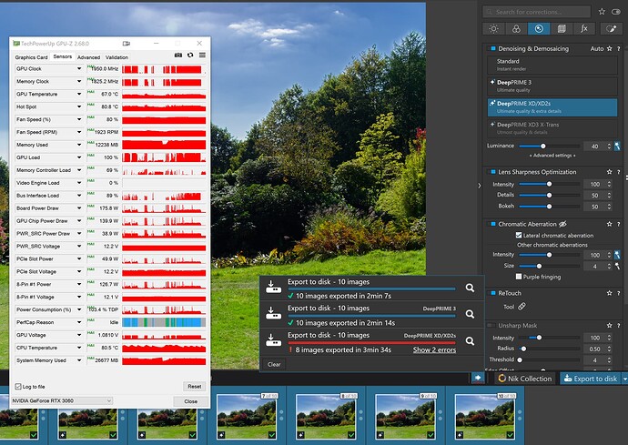The image size is (628, 445).
Task: Uncheck Lateral chromatic aberration checkbox
Action: (520, 236)
